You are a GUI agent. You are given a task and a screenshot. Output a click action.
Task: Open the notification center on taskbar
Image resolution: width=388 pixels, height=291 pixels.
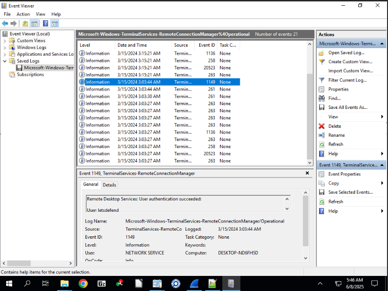pyautogui.click(x=374, y=283)
